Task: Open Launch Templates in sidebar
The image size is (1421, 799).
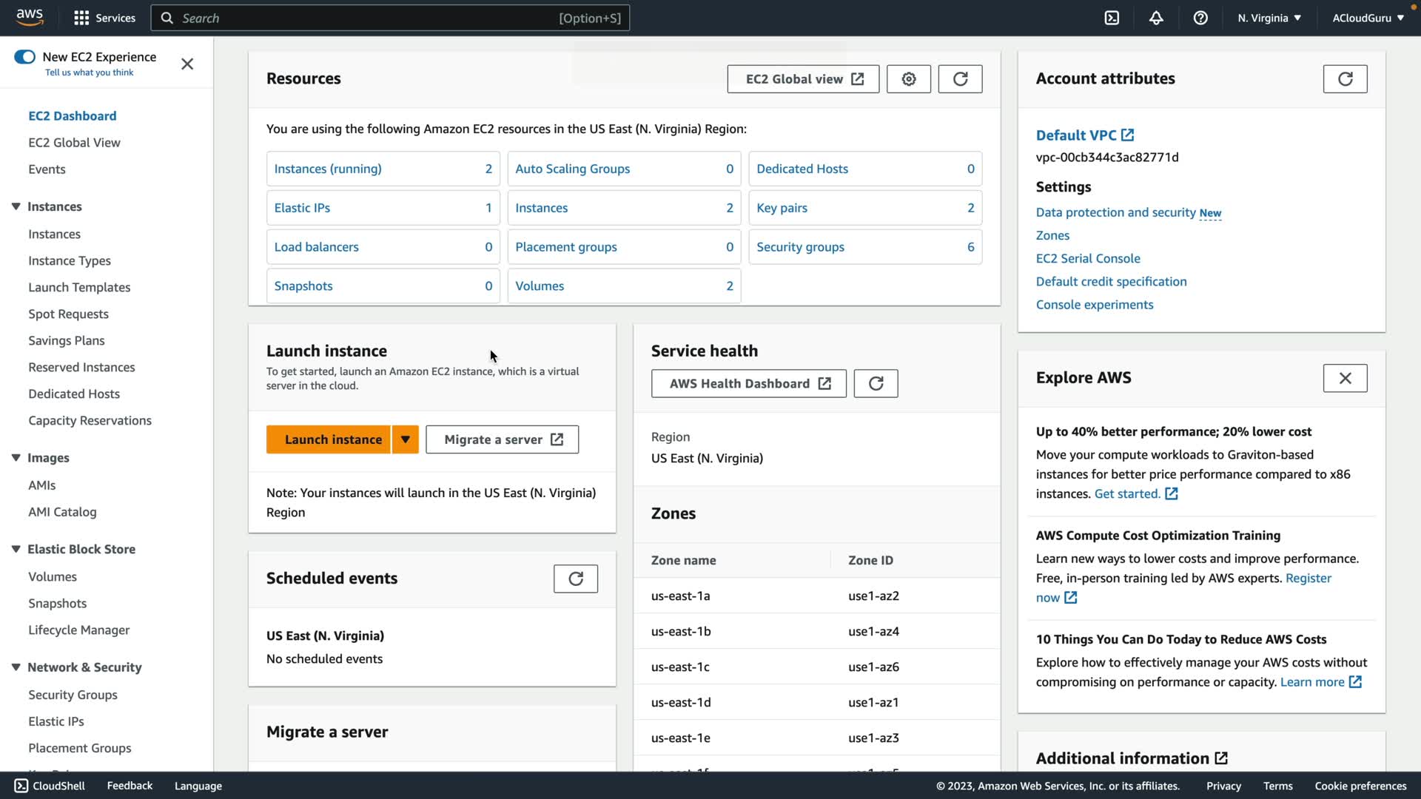Action: (x=79, y=287)
